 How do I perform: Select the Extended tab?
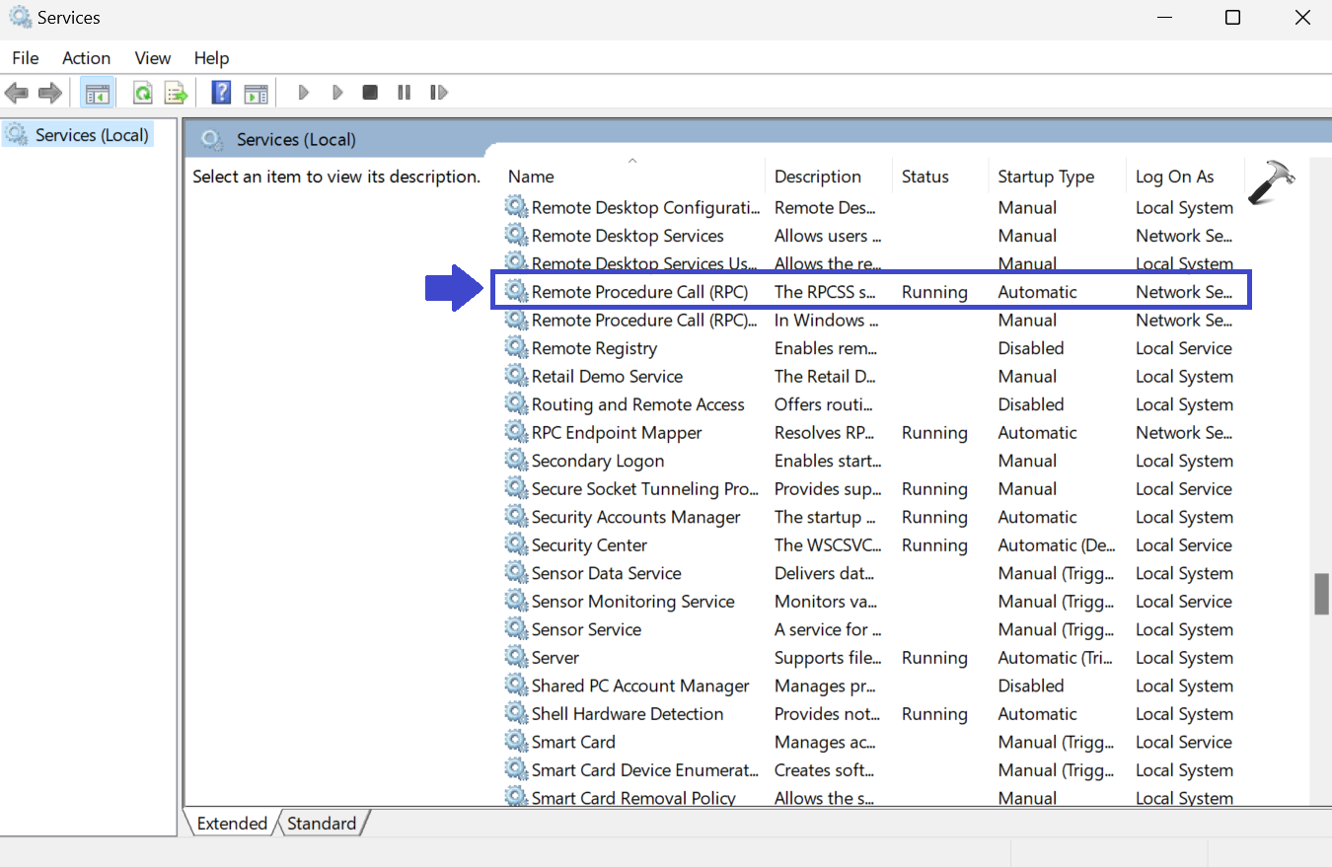[x=232, y=824]
